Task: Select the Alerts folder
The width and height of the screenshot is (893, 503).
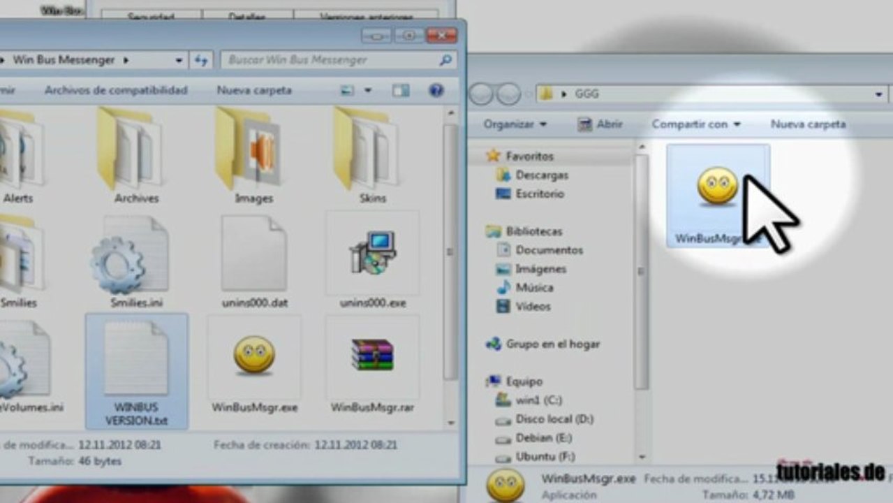Action: tap(18, 157)
